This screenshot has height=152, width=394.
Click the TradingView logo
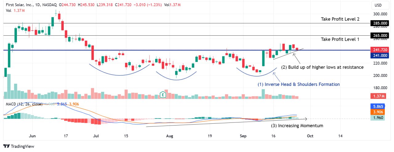click(x=19, y=146)
